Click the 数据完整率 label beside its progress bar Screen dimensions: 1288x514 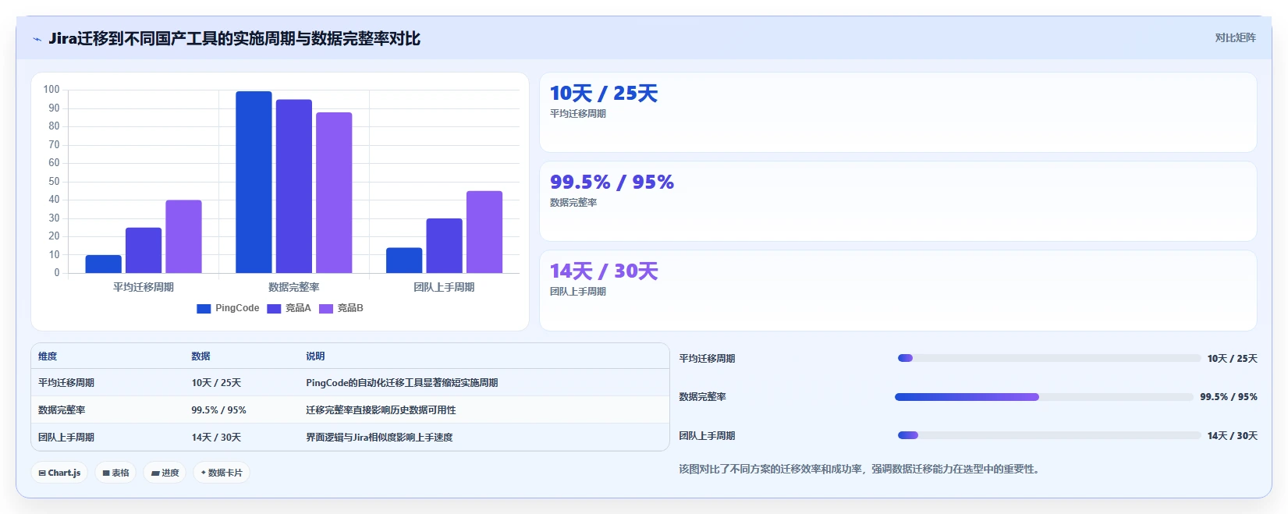[x=702, y=397]
